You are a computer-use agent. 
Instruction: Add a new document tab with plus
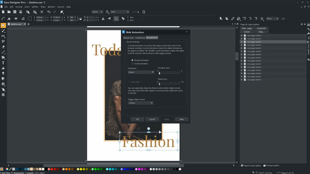point(29,24)
